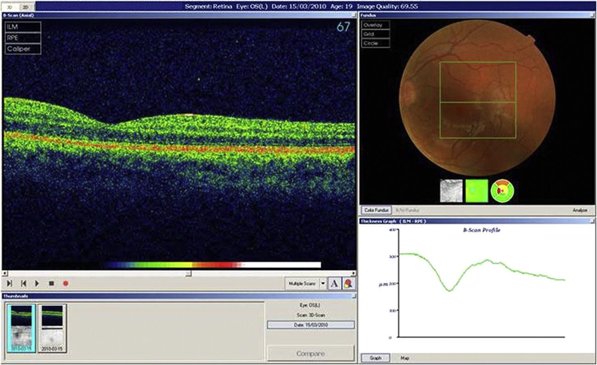Viewport: 597px width, 365px height.
Task: Toggle the Grid on fundus image
Action: tap(376, 34)
